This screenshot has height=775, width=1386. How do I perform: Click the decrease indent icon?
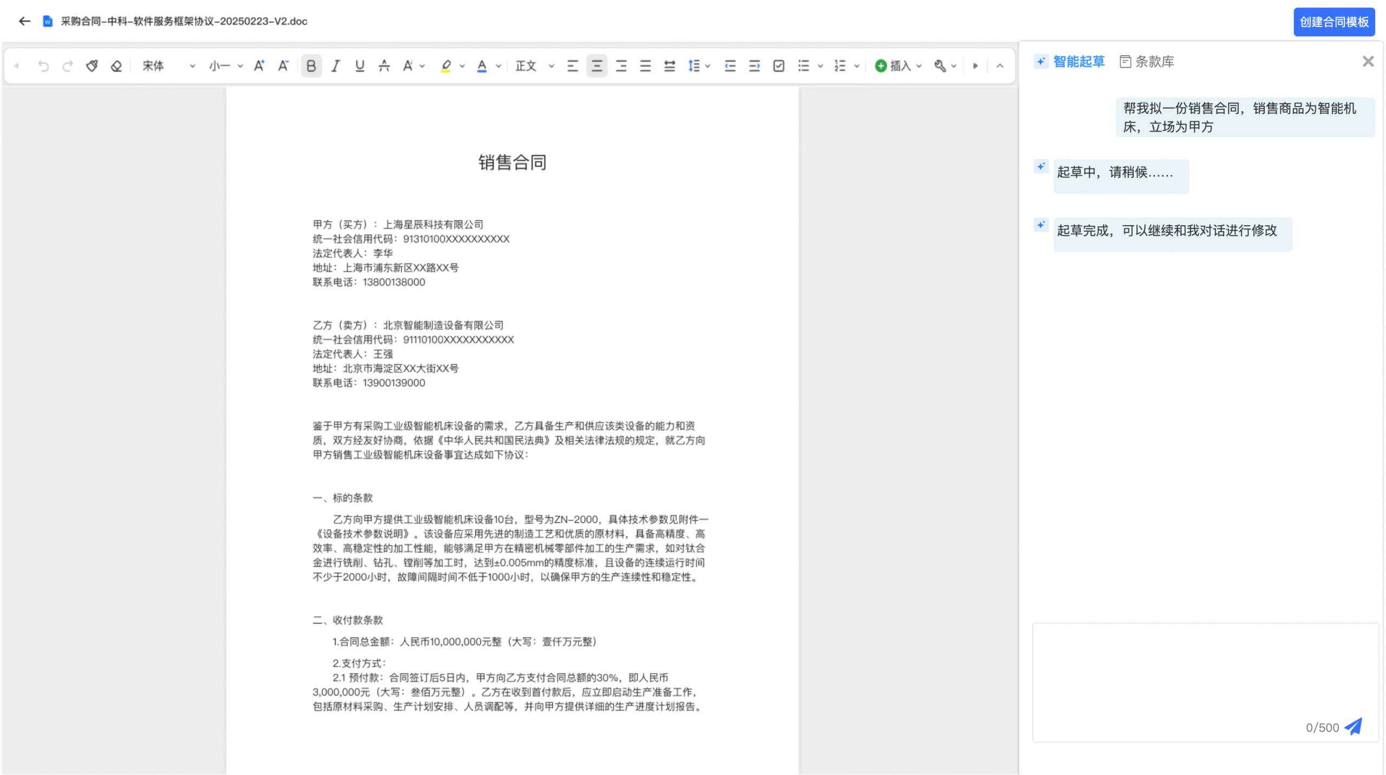tap(730, 66)
